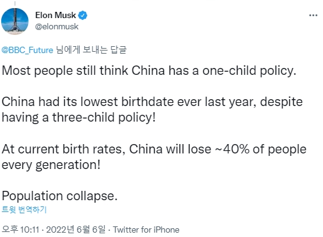Screen dimensions: 323x237
Task: Click the word 'China' in first sentence
Action: tap(148, 70)
